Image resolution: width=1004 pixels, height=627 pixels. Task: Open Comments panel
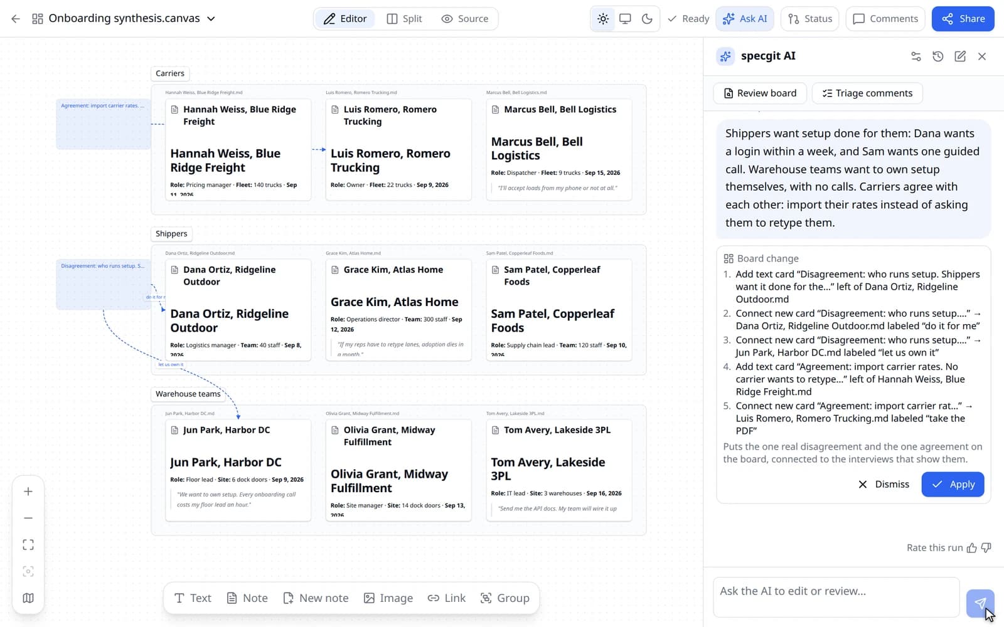(x=885, y=19)
